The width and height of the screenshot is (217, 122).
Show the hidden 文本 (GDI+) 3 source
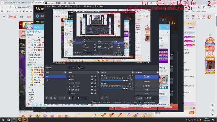[92, 83]
